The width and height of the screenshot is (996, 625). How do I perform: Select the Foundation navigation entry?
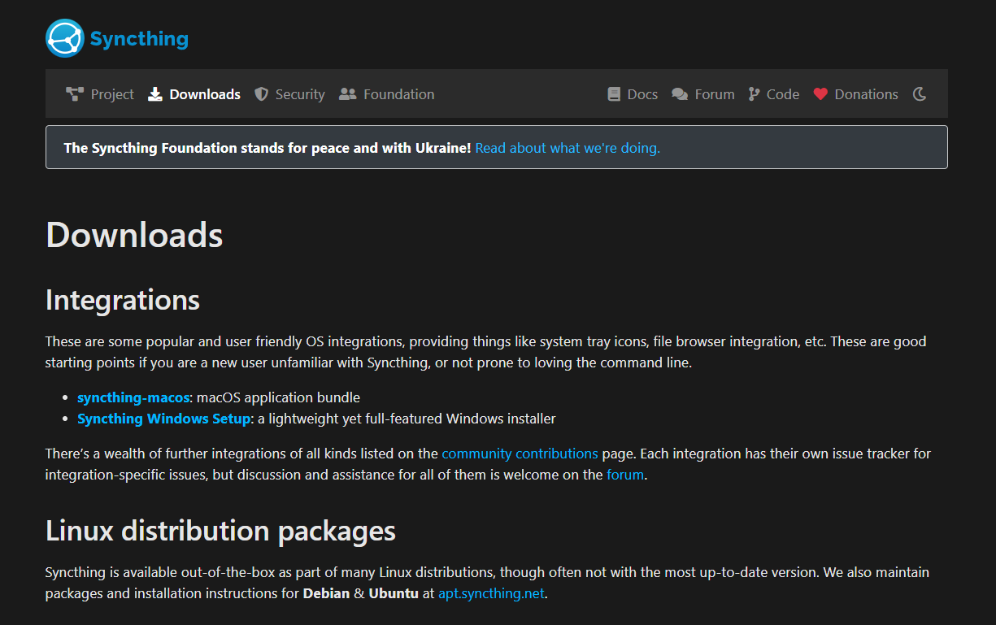coord(399,93)
